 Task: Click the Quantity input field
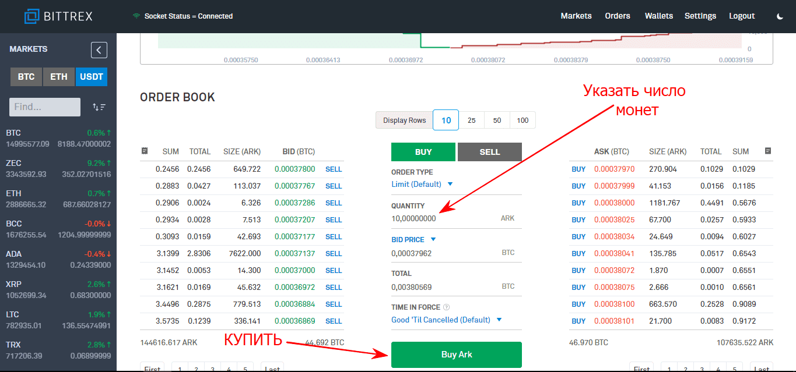pyautogui.click(x=457, y=218)
